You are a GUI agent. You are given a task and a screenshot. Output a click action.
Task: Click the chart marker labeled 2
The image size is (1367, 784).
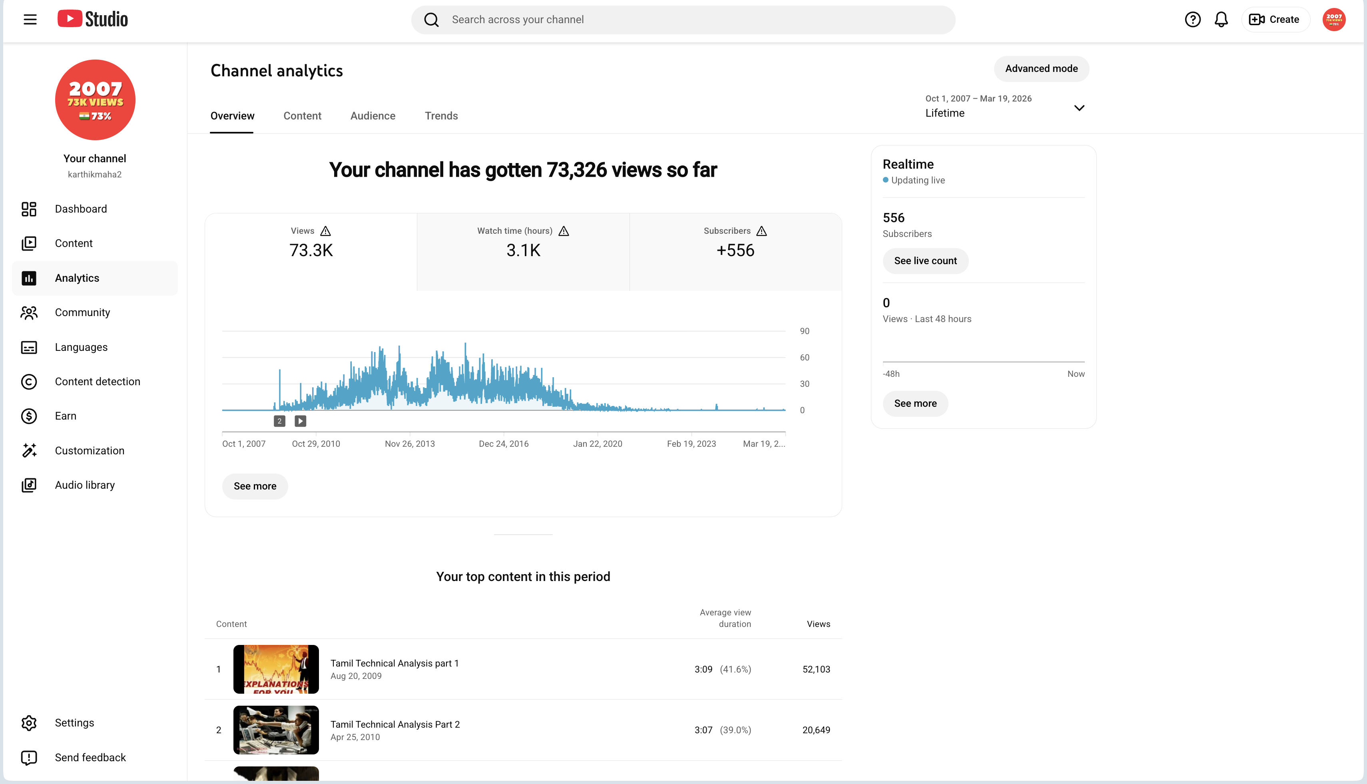[x=279, y=421]
